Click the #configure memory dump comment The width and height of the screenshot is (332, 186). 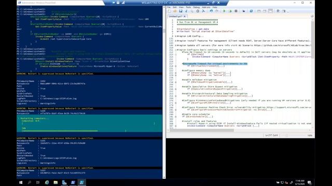(x=196, y=70)
